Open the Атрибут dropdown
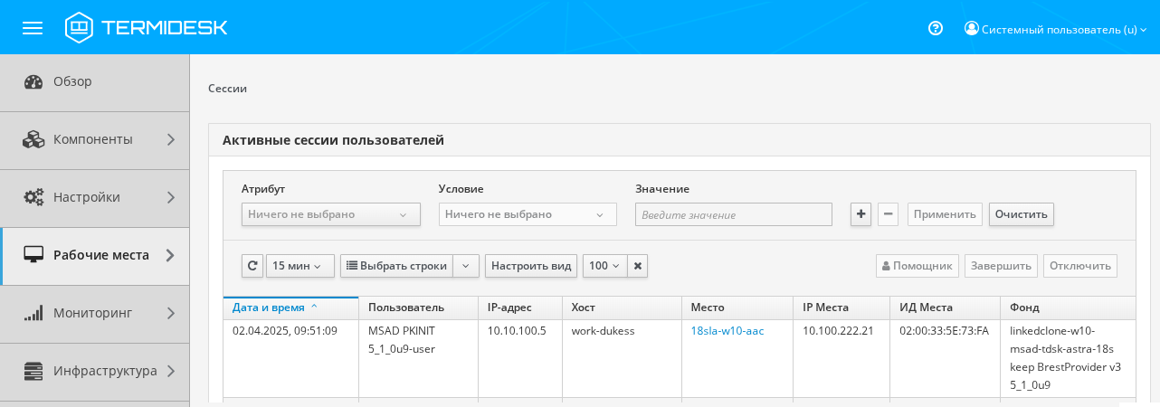Image resolution: width=1160 pixels, height=407 pixels. coord(330,214)
